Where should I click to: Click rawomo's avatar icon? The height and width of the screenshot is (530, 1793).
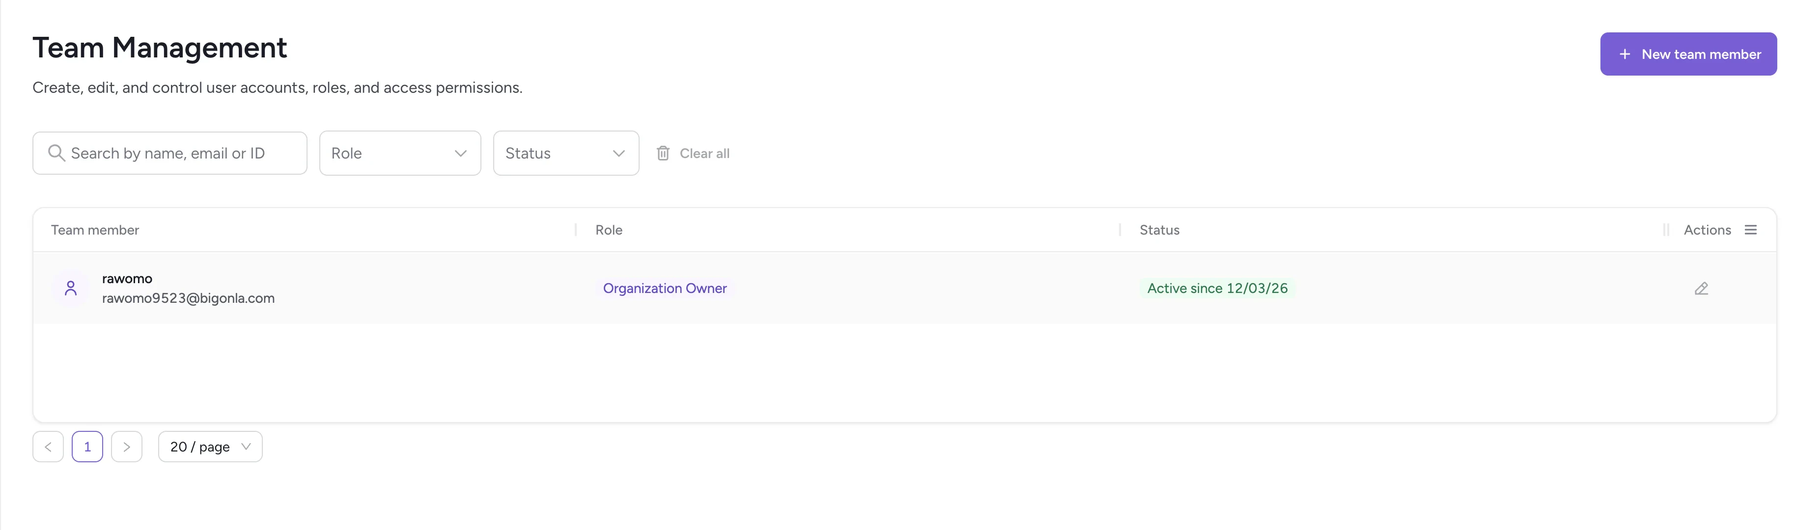(70, 287)
